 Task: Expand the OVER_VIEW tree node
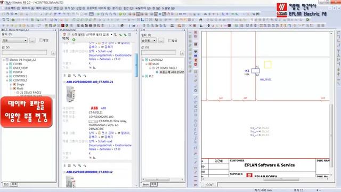(x=7, y=68)
